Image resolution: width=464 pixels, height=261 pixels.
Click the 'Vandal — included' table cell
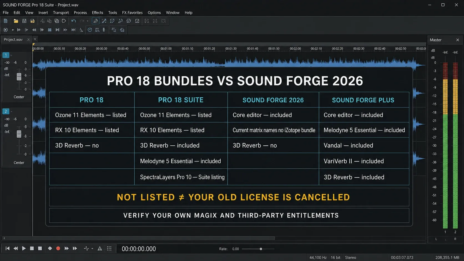click(x=364, y=145)
